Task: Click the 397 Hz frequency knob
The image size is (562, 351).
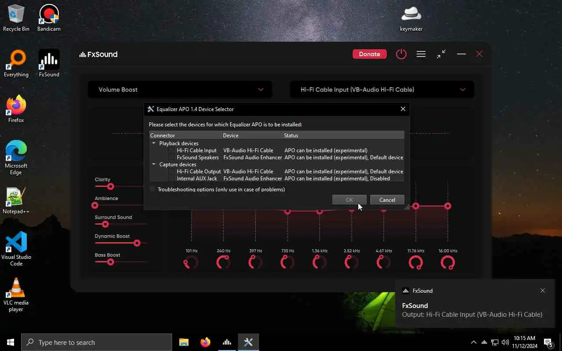Action: click(x=256, y=263)
